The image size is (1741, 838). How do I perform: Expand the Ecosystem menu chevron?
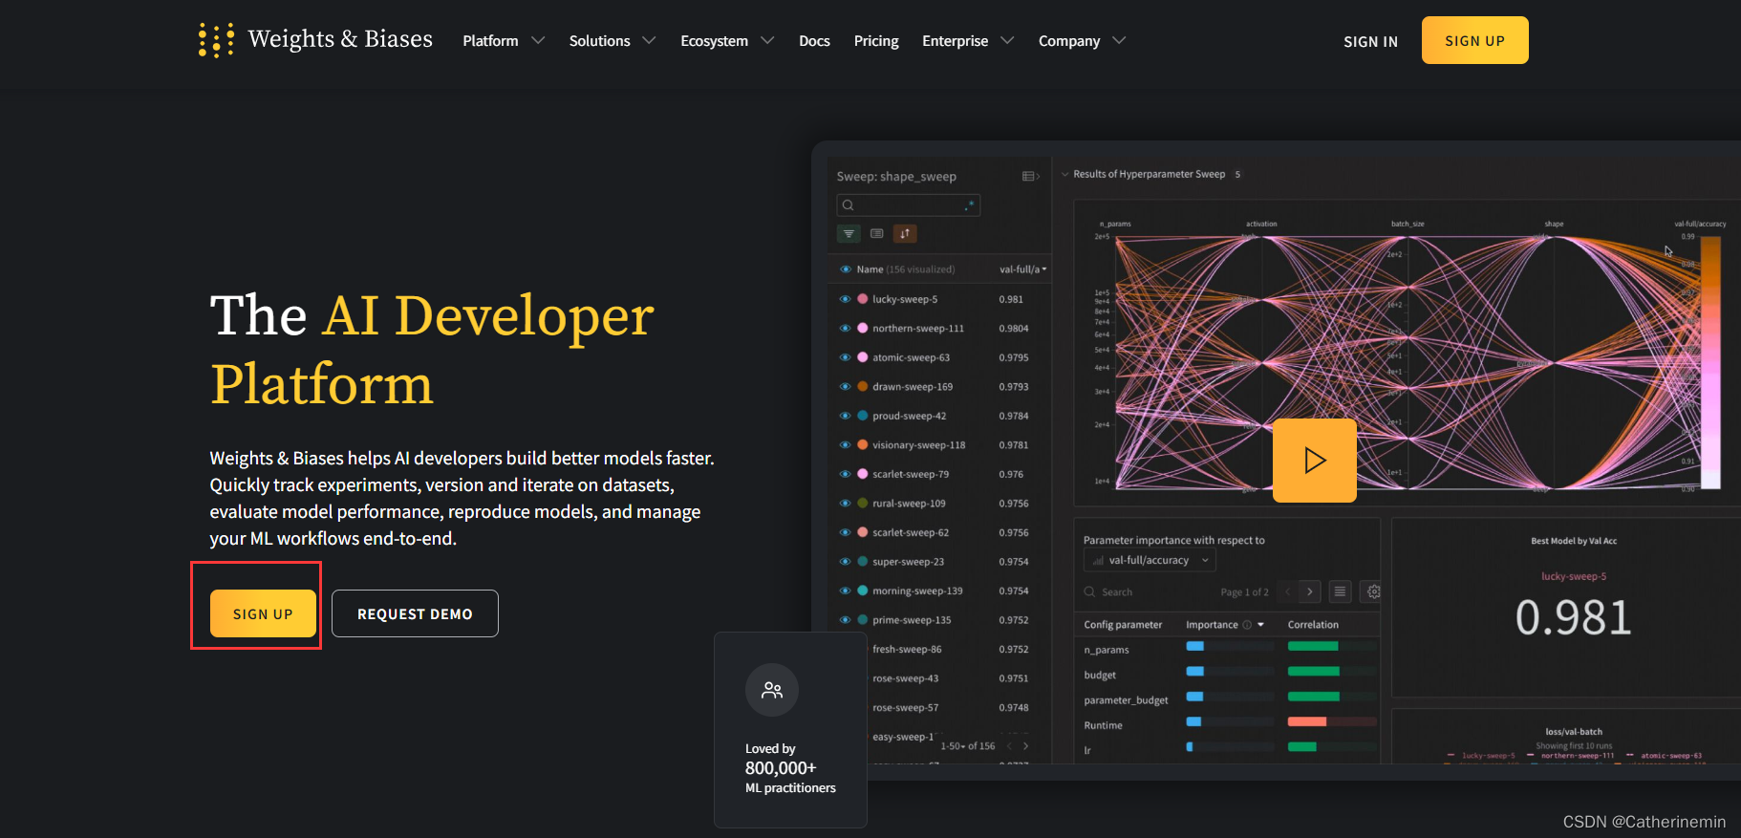pos(767,40)
